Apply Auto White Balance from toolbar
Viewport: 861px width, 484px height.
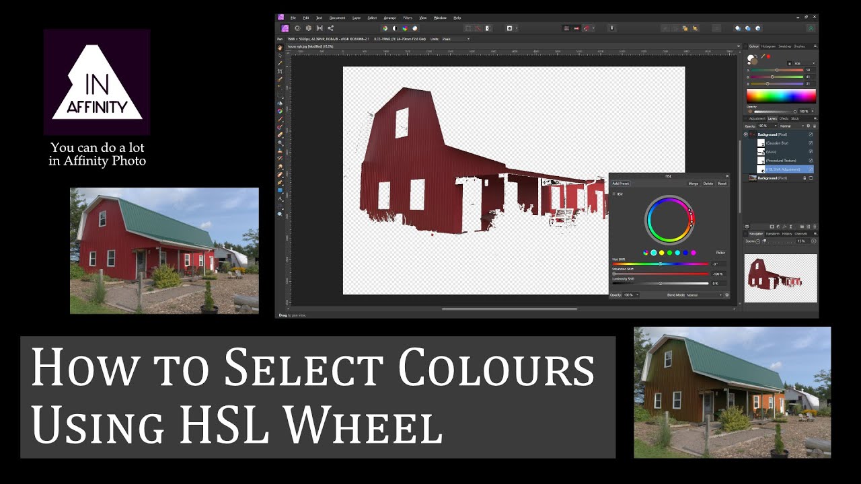click(415, 28)
